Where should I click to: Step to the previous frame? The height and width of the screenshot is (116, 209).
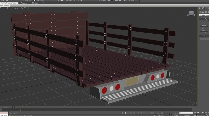198,113
